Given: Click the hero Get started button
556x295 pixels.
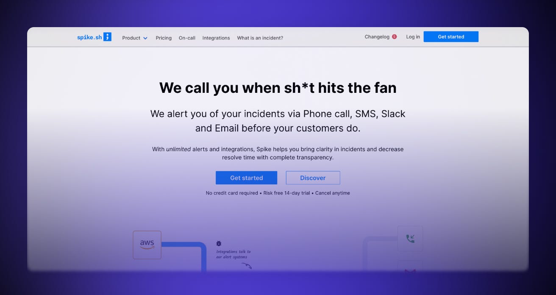Looking at the screenshot, I should click(246, 178).
